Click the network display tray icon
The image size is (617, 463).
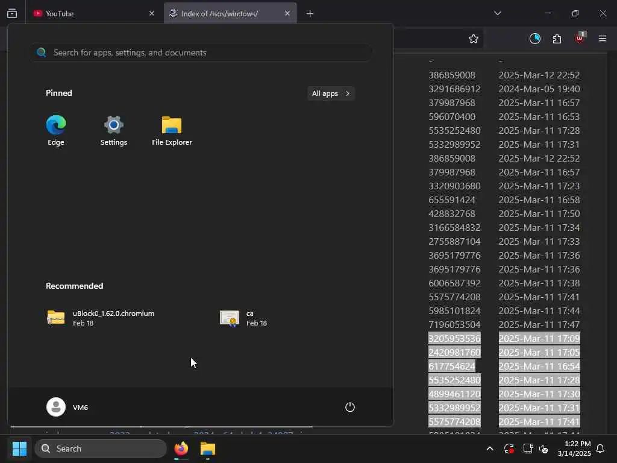coord(528,449)
